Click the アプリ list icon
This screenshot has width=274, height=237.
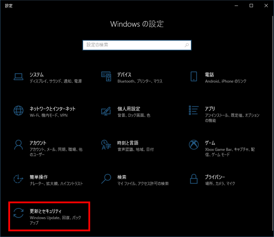point(193,110)
